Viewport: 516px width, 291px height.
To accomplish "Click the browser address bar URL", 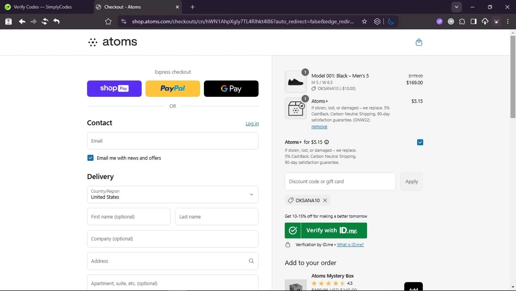I will click(x=243, y=21).
